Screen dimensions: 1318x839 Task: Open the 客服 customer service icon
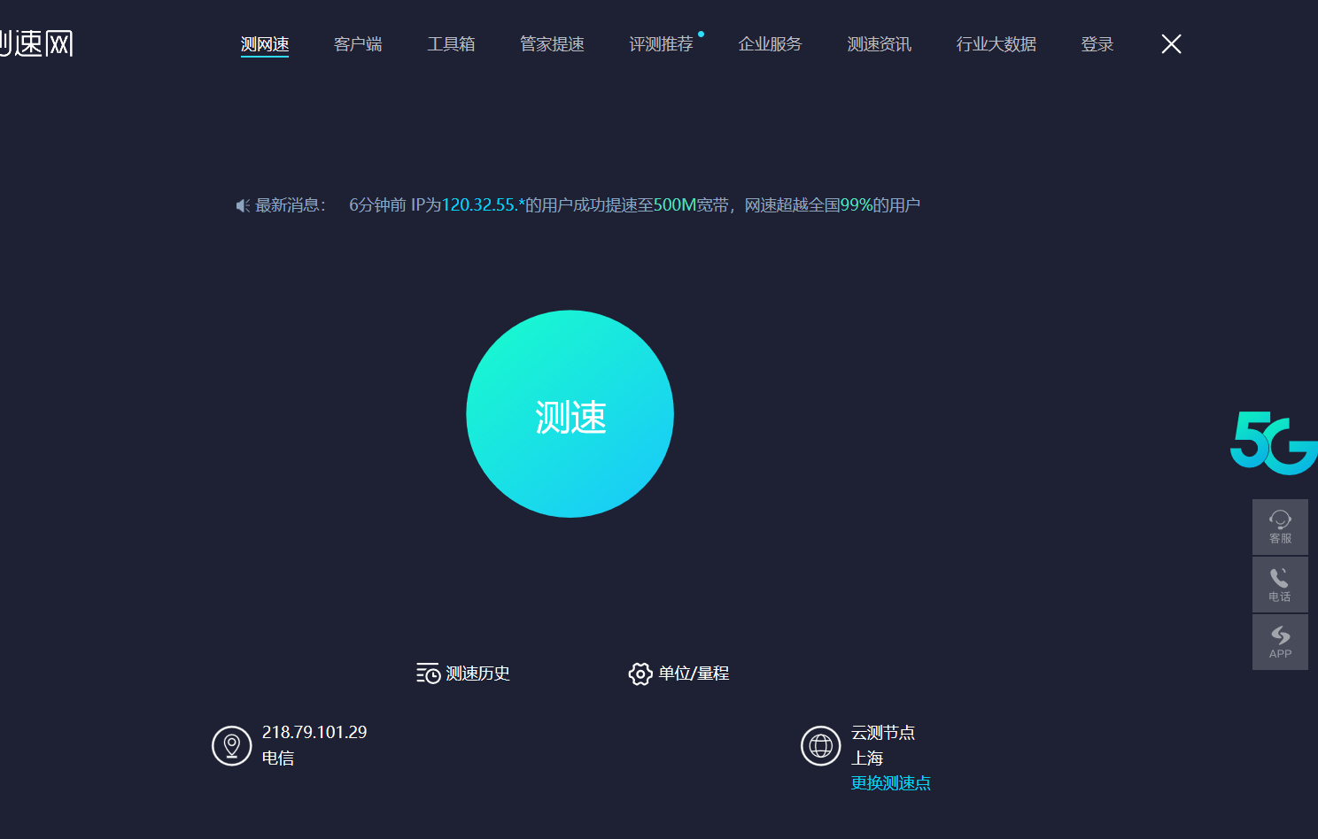1280,527
